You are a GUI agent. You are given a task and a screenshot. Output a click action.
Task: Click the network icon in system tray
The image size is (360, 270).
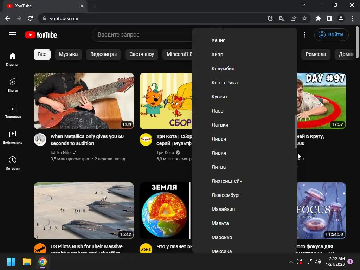point(309,262)
